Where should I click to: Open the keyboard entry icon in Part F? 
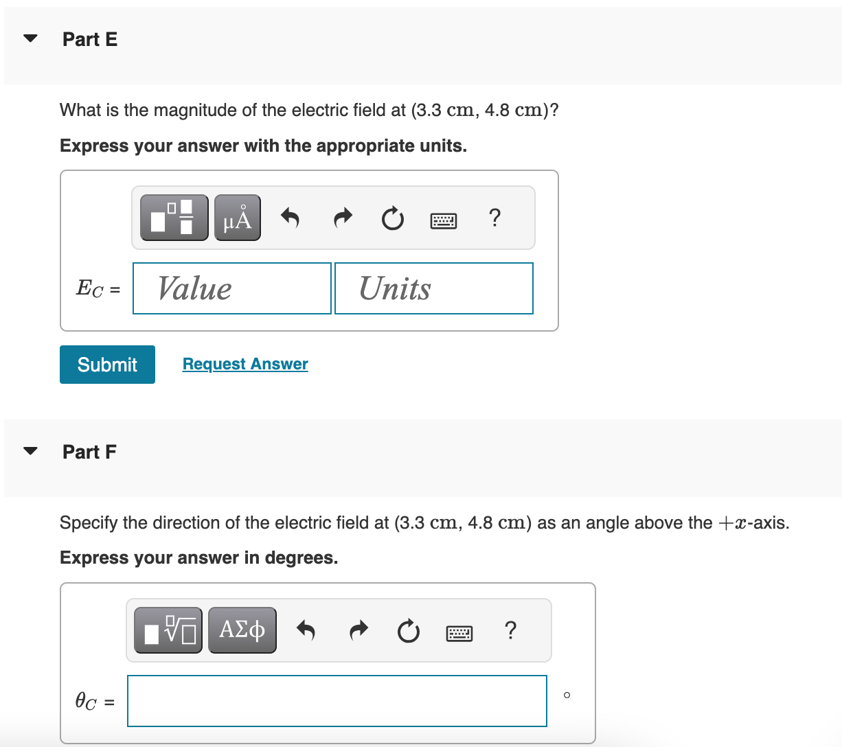[459, 632]
